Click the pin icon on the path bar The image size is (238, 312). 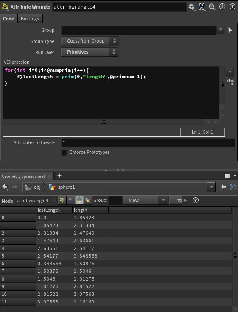point(223,187)
